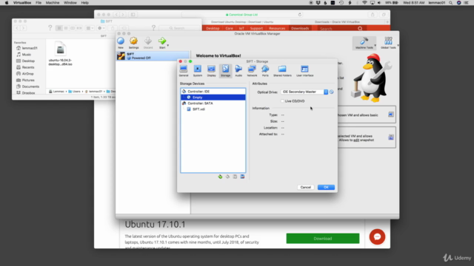Click the green Download button
474x266 pixels.
[x=323, y=239]
